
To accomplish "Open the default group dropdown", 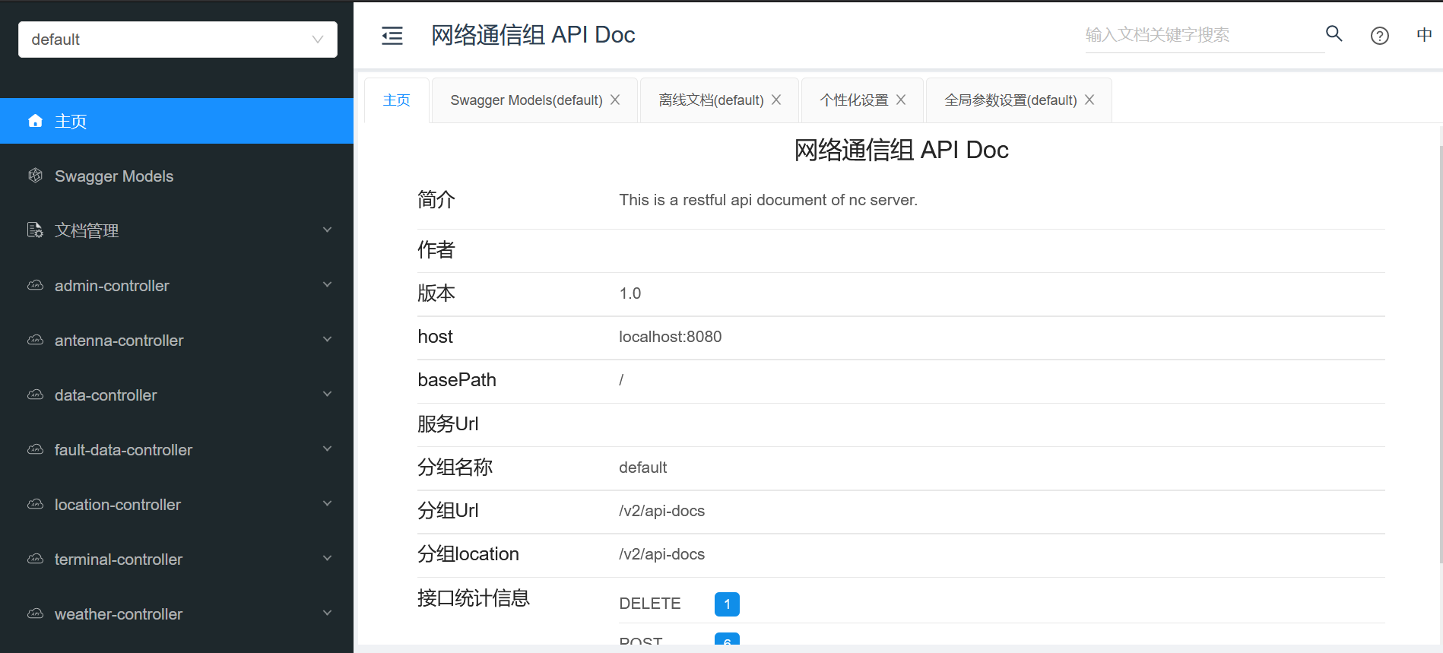I will pos(178,40).
